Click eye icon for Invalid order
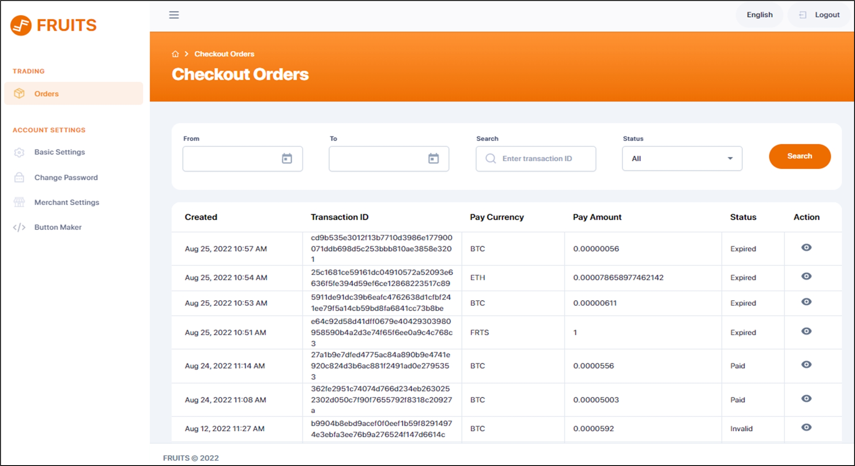The width and height of the screenshot is (855, 466). point(806,427)
